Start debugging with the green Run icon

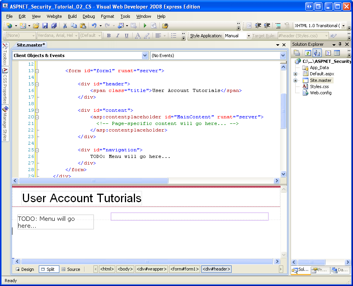145,26
